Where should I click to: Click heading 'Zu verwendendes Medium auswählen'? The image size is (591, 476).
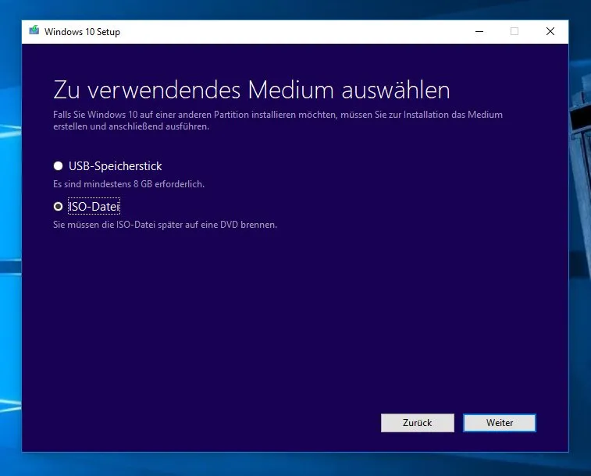pyautogui.click(x=251, y=90)
